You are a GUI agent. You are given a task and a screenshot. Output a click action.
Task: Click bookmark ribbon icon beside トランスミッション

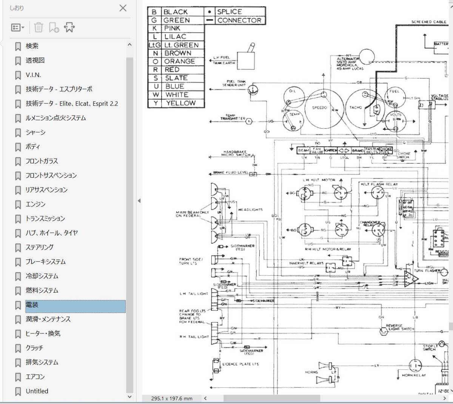coord(18,219)
